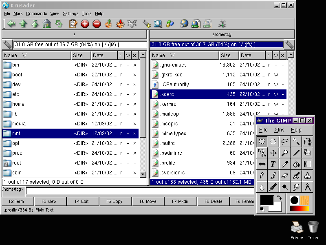Click the black foreground color swatch
This screenshot has width=326, height=245.
pyautogui.click(x=267, y=200)
